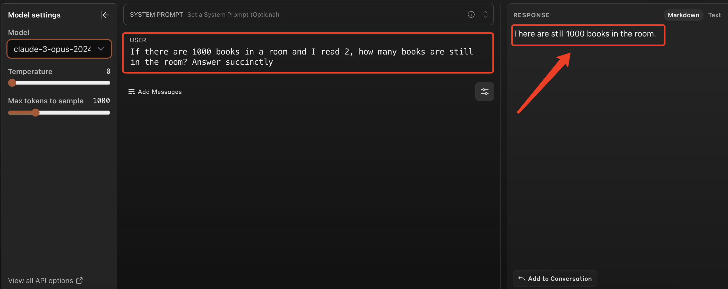
Task: Switch response view to Text
Action: 714,15
